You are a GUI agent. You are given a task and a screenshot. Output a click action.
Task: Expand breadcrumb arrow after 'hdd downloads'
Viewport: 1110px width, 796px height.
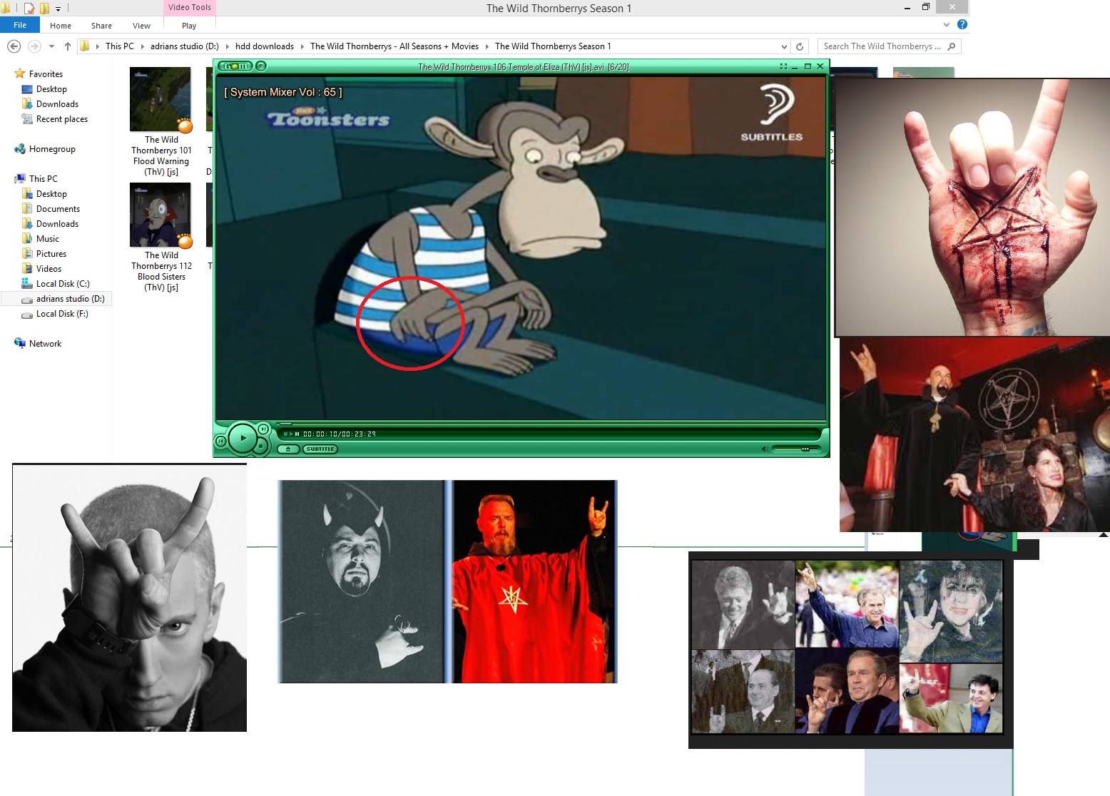click(302, 46)
